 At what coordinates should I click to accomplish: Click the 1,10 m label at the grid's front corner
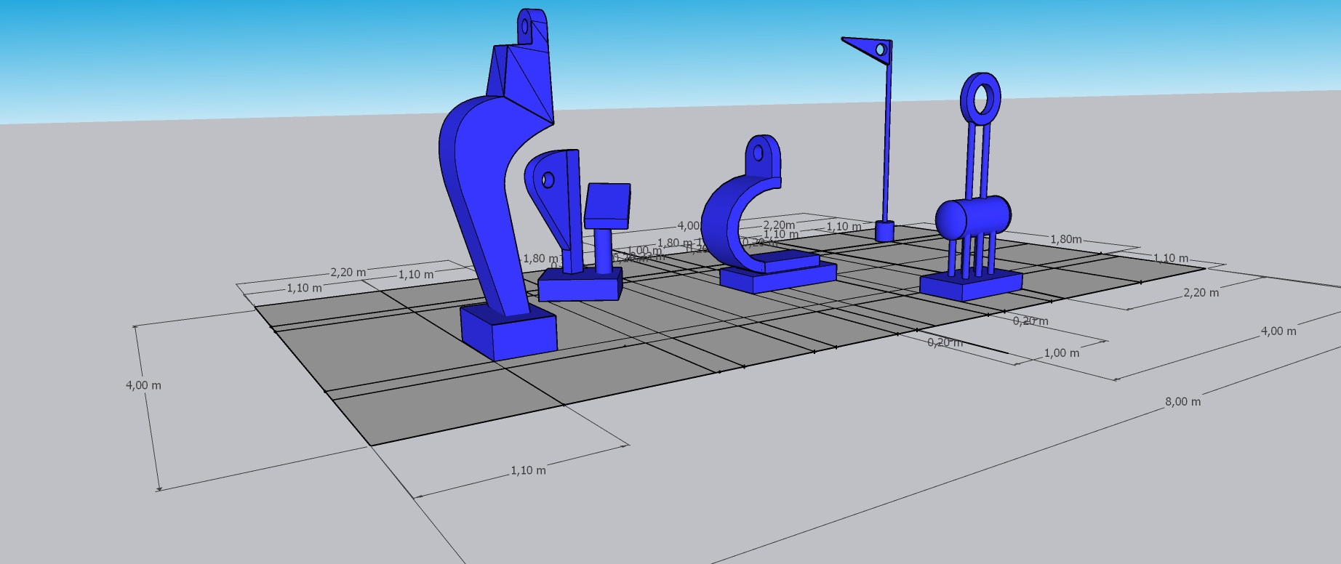click(x=528, y=470)
